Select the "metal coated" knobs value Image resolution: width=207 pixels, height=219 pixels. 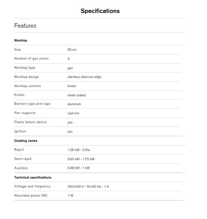click(77, 95)
